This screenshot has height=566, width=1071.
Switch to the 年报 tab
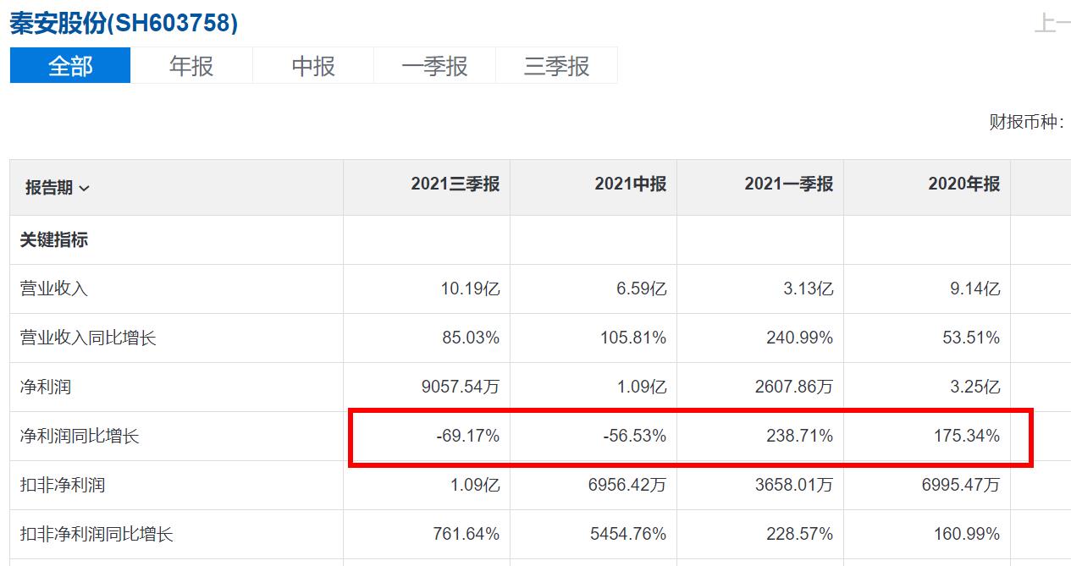[x=191, y=66]
